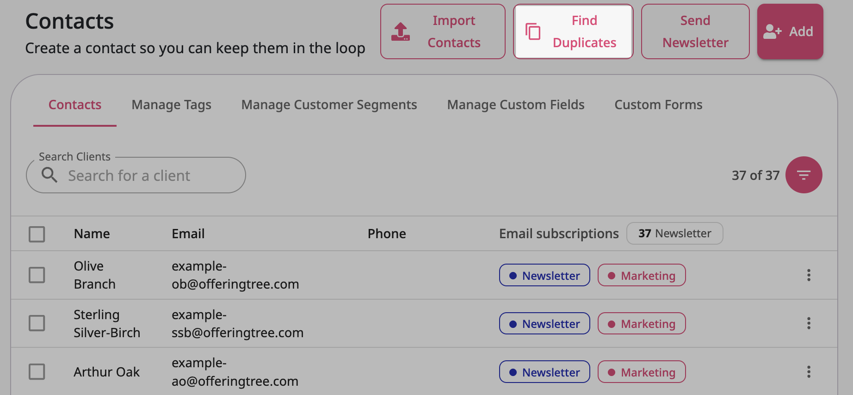Toggle the select-all checkbox in table header
The height and width of the screenshot is (395, 853).
[37, 234]
